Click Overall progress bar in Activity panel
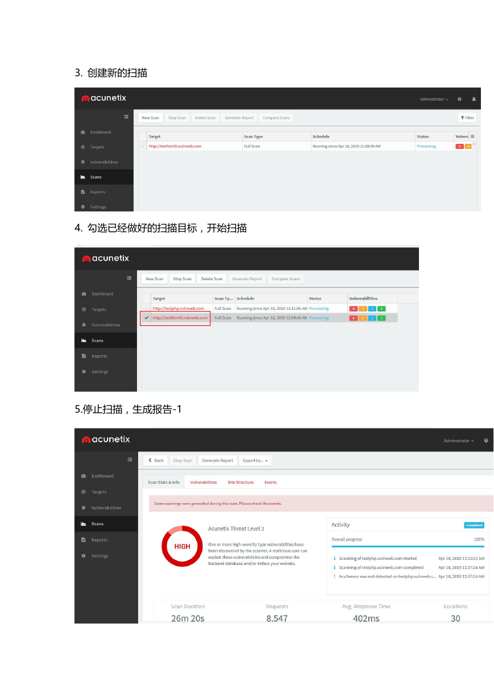The image size is (494, 698). tap(408, 546)
